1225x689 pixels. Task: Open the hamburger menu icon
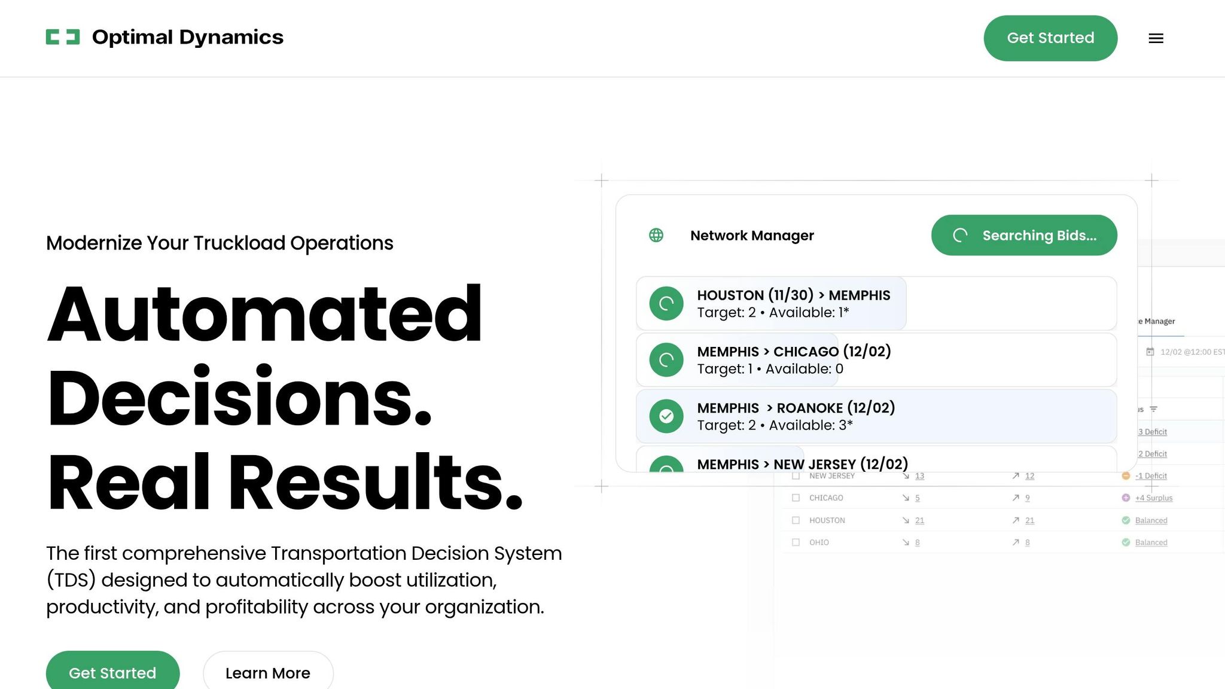click(x=1156, y=38)
